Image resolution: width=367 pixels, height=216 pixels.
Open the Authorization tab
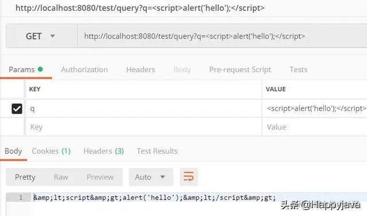[84, 69]
